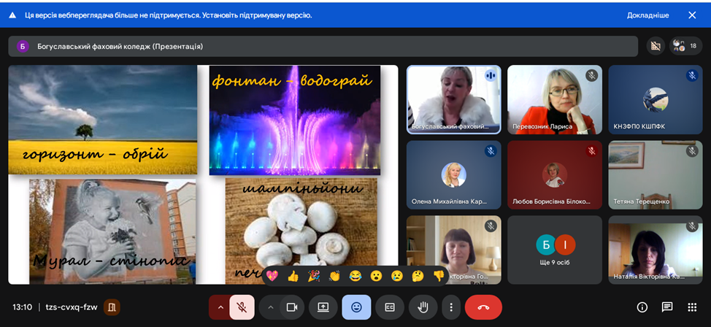Click the Докладніше link in banner
This screenshot has height=327, width=711.
[647, 15]
